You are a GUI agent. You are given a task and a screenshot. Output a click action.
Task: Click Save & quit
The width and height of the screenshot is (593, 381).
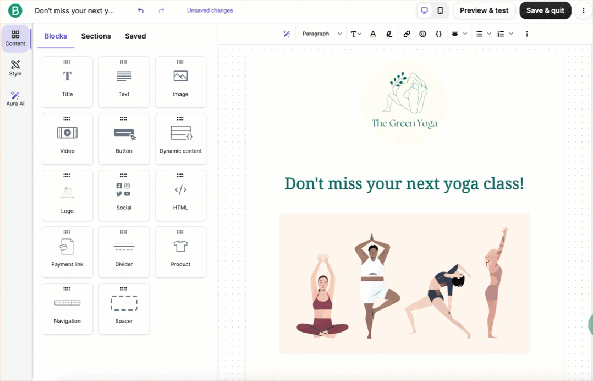pos(545,10)
